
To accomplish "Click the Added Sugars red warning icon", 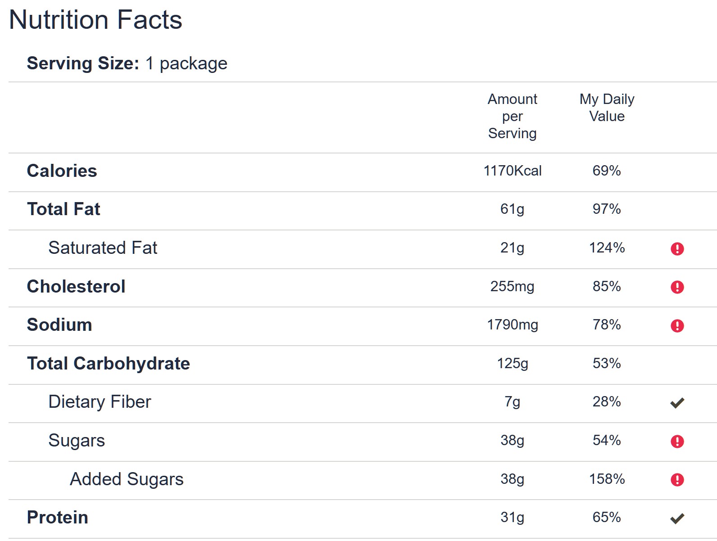I will click(x=677, y=480).
